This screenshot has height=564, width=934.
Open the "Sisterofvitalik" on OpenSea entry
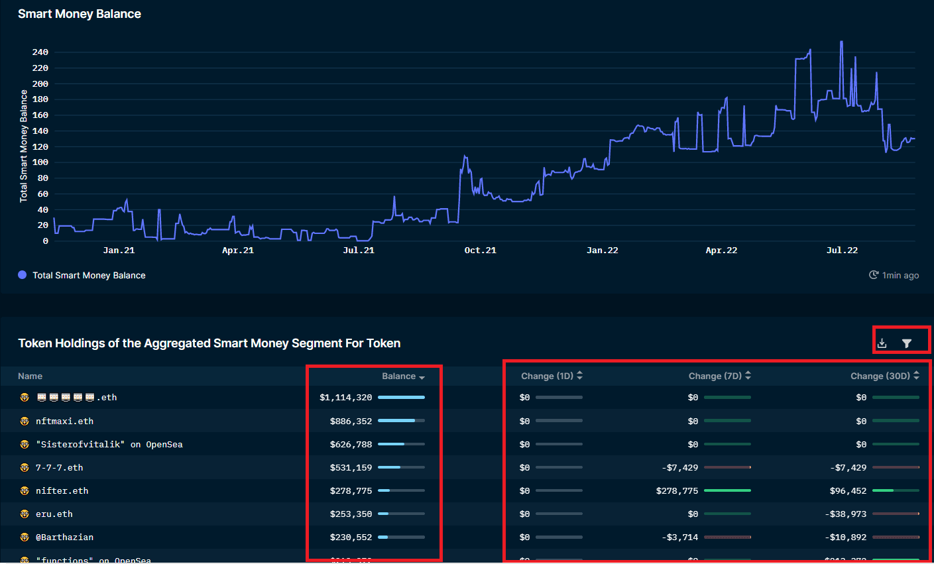tap(109, 445)
